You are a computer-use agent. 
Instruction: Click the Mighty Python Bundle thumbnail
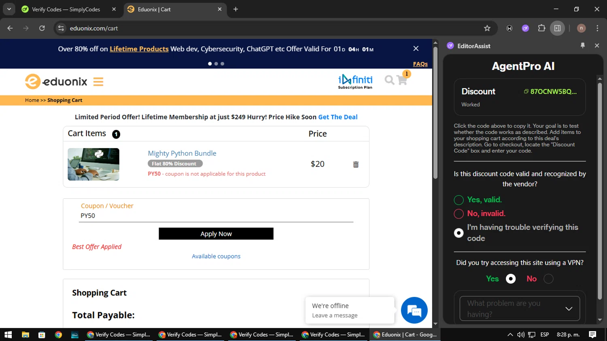point(93,164)
